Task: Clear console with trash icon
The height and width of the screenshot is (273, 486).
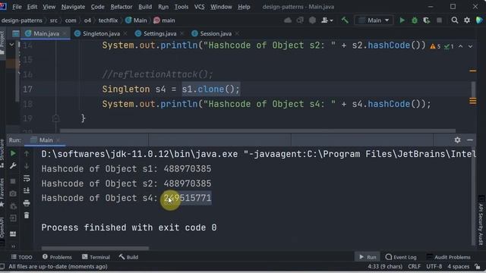Action: [27, 215]
